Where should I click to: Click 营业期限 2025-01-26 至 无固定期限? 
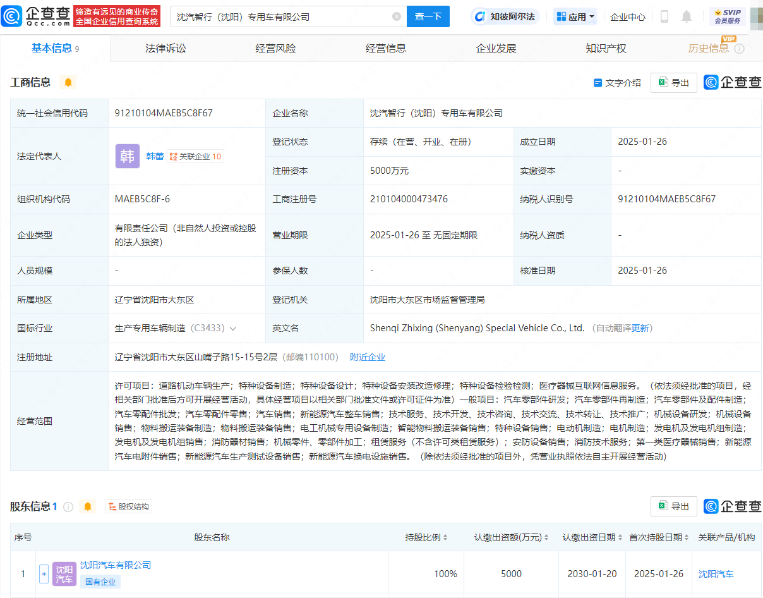click(423, 235)
